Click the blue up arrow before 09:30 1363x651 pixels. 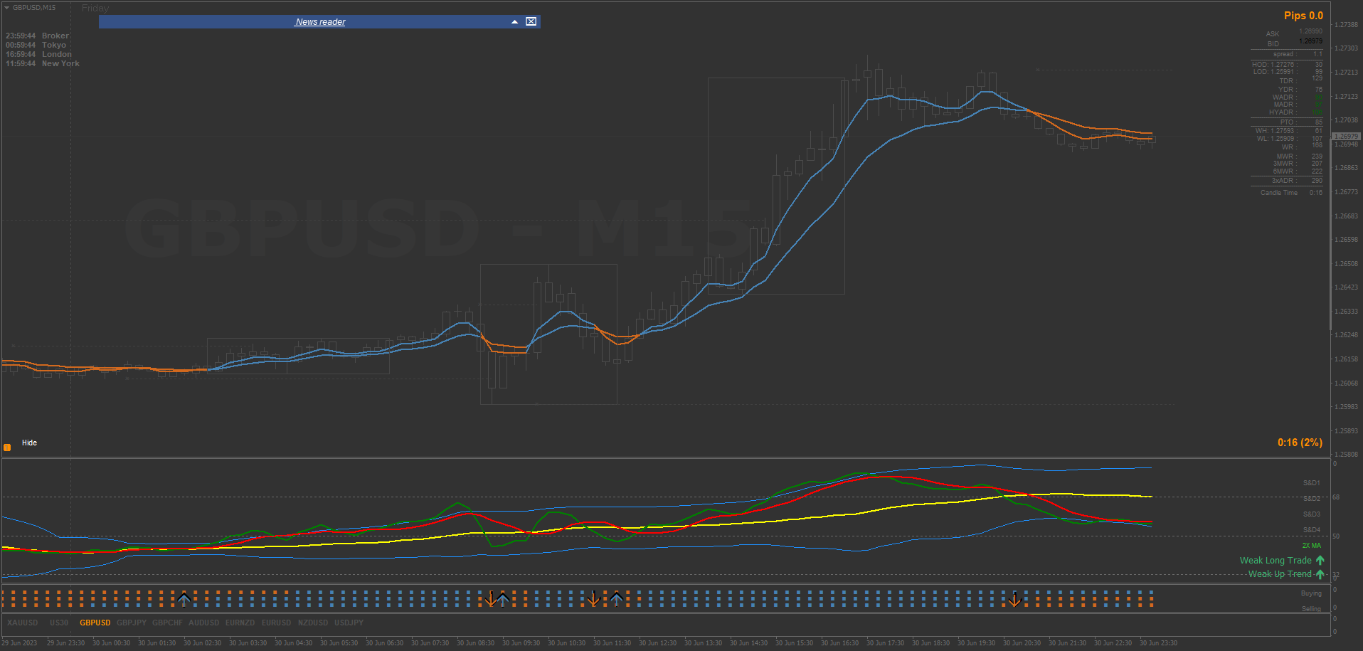(503, 598)
